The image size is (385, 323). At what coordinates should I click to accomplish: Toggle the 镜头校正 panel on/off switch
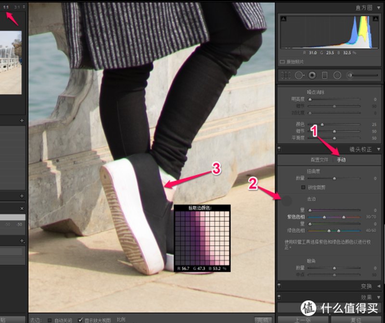[x=279, y=149]
